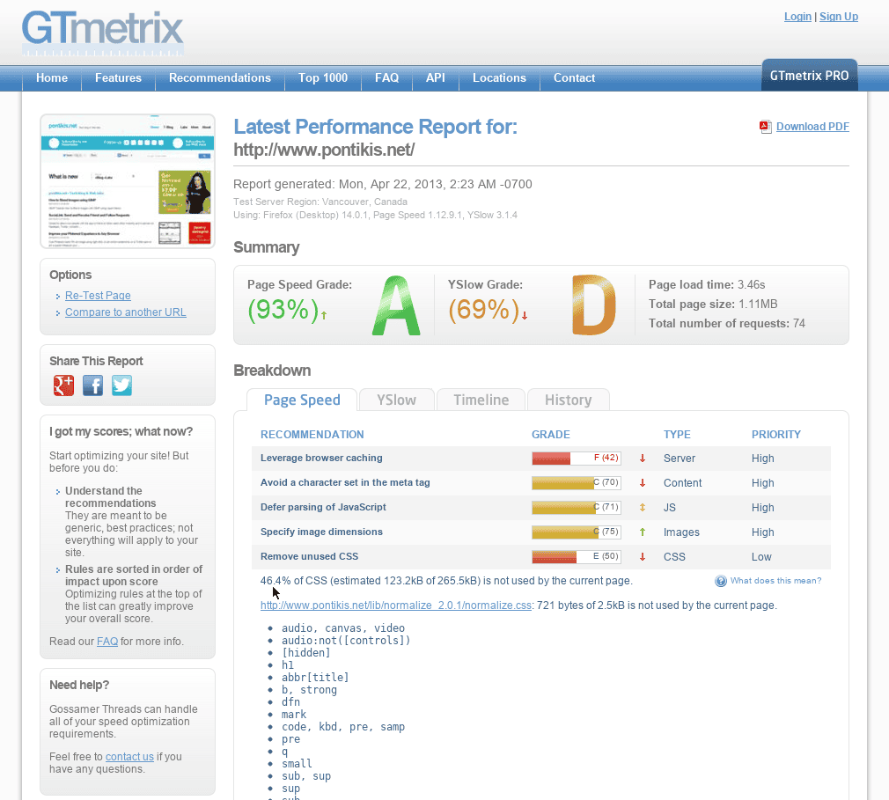889x800 pixels.
Task: Click the PDF icon beside Download PDF
Action: tap(766, 127)
